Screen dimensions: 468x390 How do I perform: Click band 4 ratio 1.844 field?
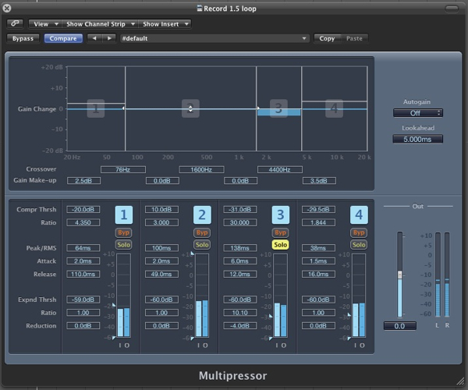(x=318, y=222)
